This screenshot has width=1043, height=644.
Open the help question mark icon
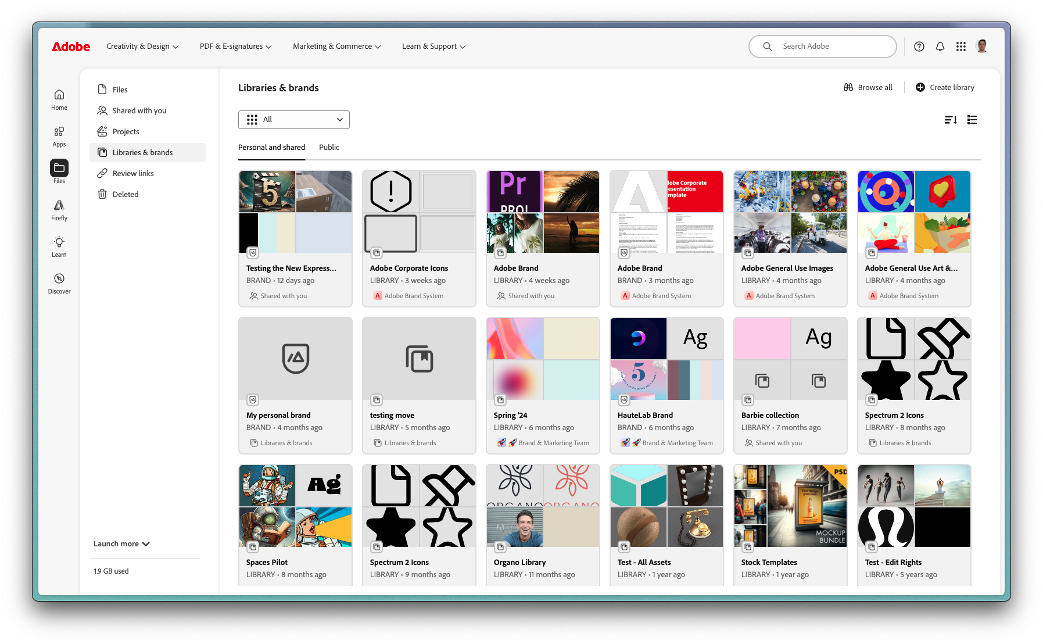(919, 46)
